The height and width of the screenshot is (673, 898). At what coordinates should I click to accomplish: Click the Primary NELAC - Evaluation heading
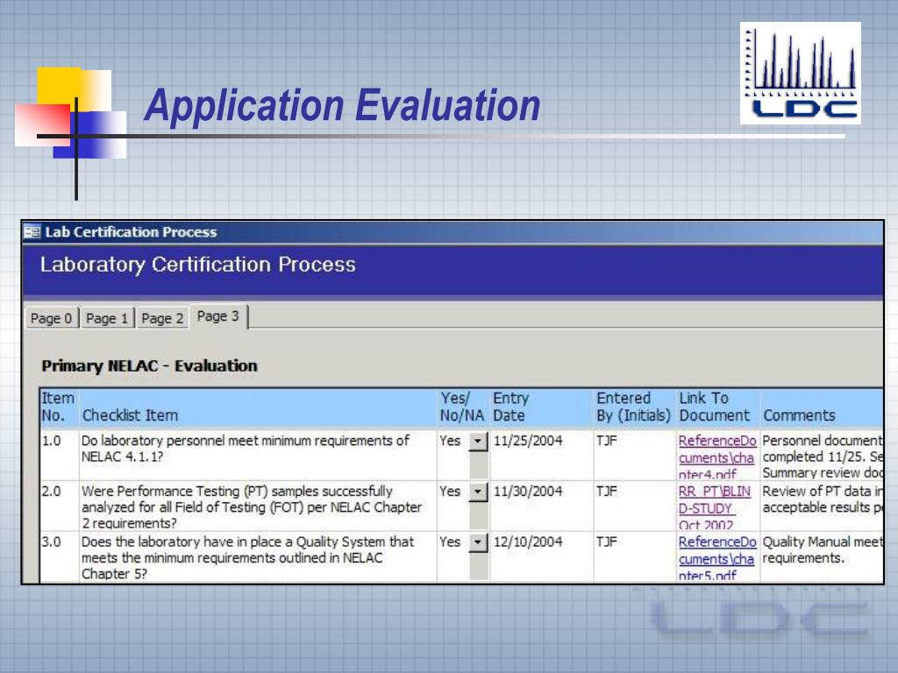(x=149, y=365)
